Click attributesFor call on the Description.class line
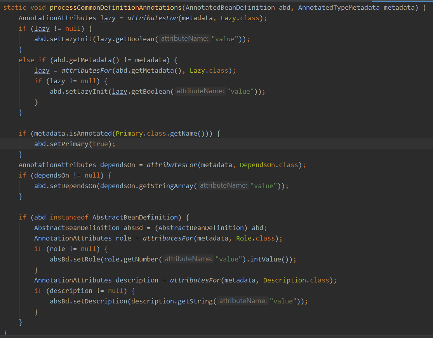This screenshot has width=433, height=338. click(195, 281)
